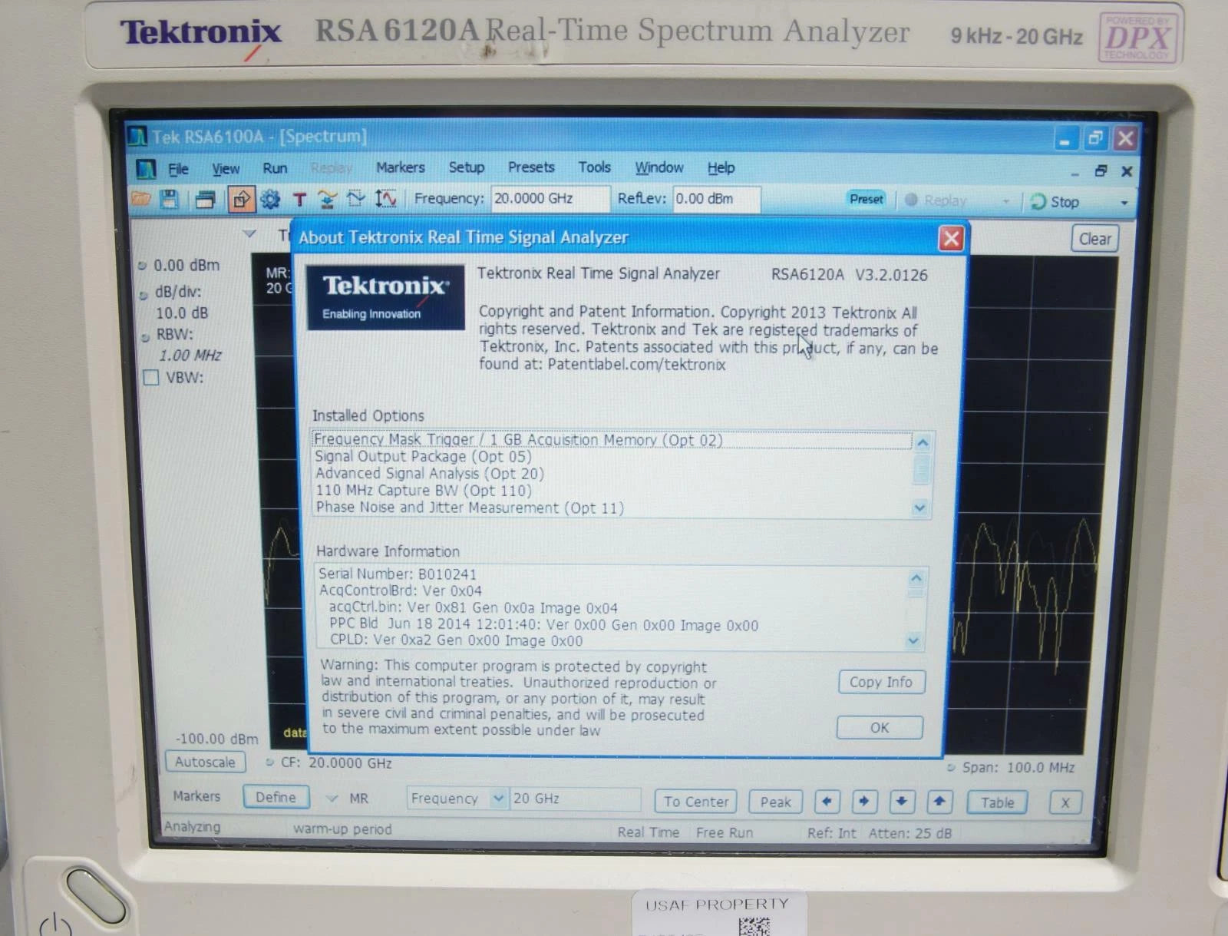Image resolution: width=1228 pixels, height=936 pixels.
Task: Select the 0.00 dBm radio indicator
Action: pyautogui.click(x=142, y=266)
